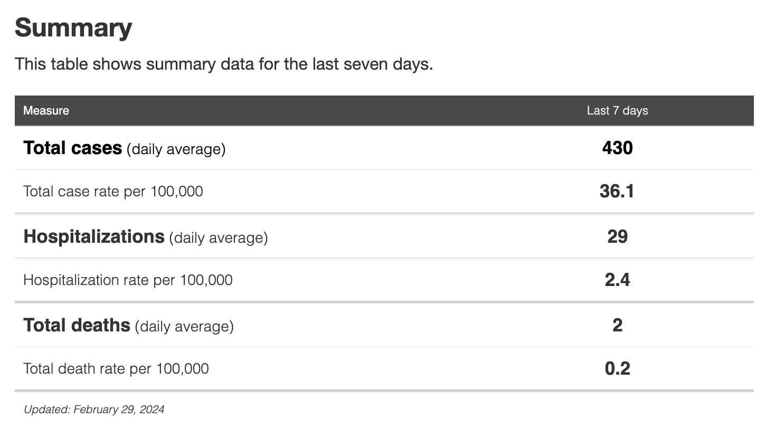This screenshot has height=438, width=775.
Task: Click the daily average text beside Hospitalizations
Action: click(219, 238)
